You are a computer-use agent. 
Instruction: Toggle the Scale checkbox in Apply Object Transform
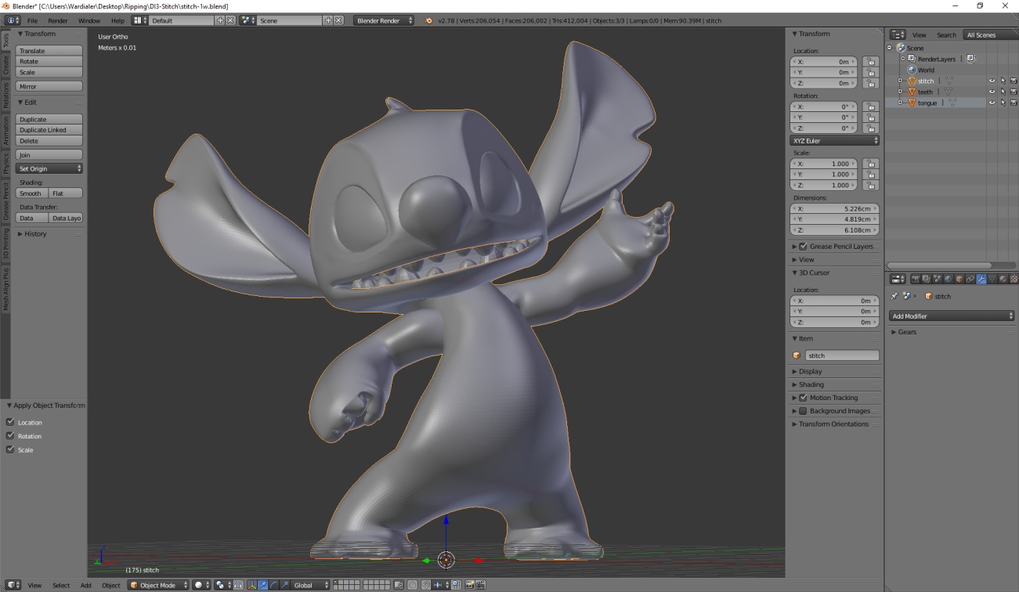tap(10, 449)
